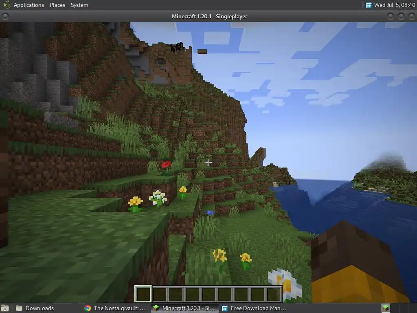Image resolution: width=417 pixels, height=313 pixels.
Task: Switch to the Free Download Manager taskbar window
Action: [x=254, y=308]
